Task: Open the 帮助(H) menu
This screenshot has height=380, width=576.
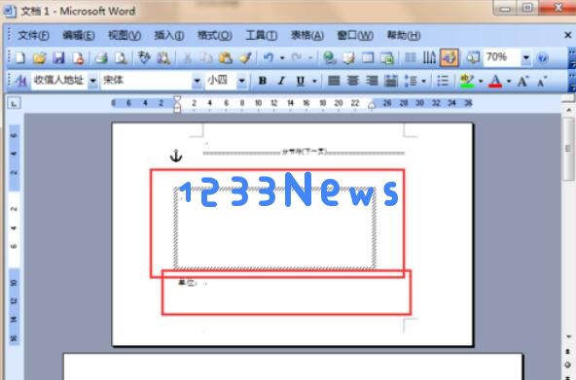Action: (x=404, y=35)
